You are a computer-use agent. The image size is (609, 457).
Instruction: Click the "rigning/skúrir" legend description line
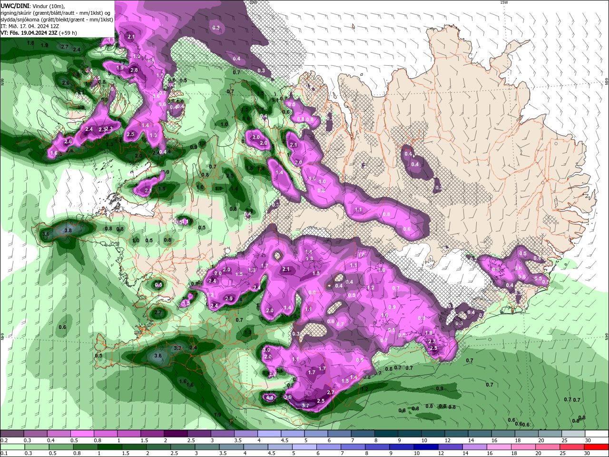pos(56,13)
